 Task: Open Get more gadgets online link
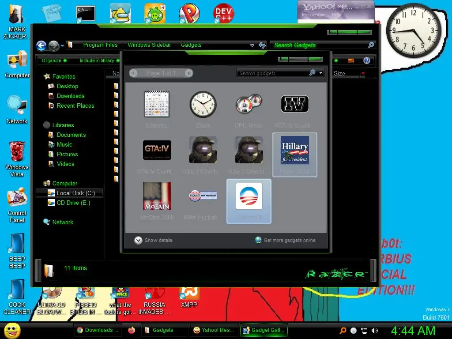click(x=286, y=240)
